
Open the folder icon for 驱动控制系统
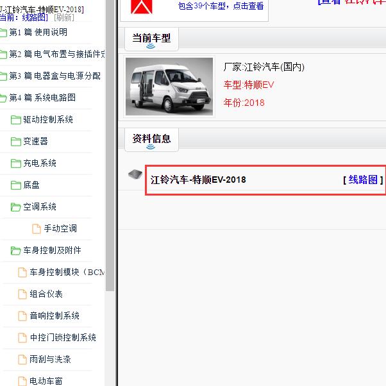[16, 120]
